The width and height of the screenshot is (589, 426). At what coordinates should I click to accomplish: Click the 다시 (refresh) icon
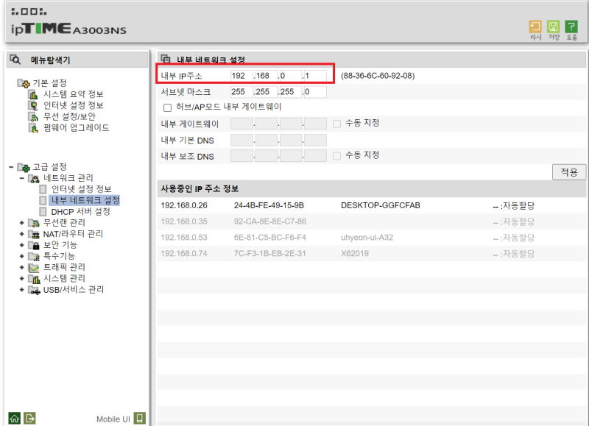537,26
